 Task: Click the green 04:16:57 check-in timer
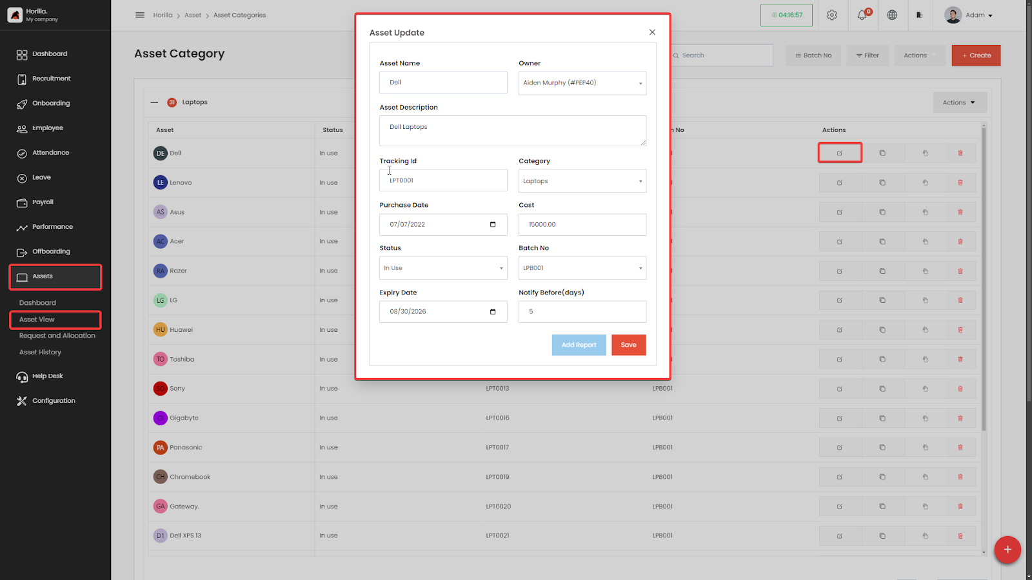(x=786, y=15)
